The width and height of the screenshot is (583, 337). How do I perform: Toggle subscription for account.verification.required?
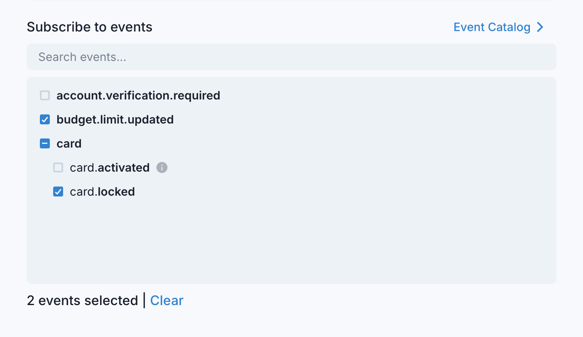click(x=44, y=95)
